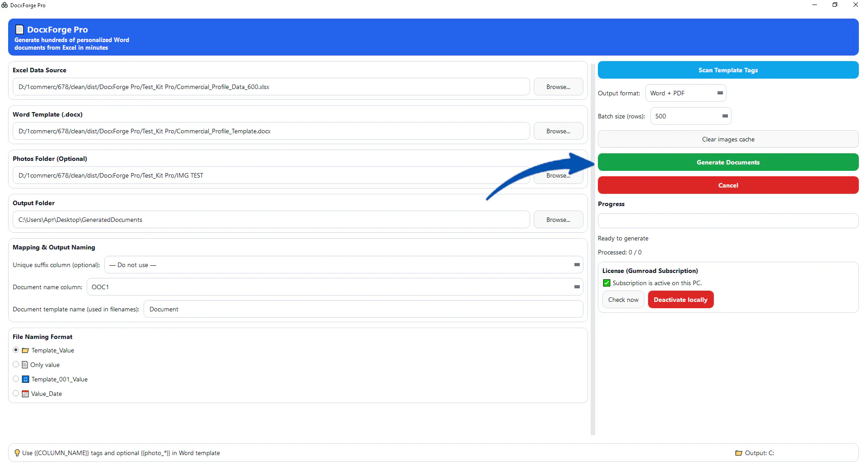Select the Template_Value radio button

point(16,350)
